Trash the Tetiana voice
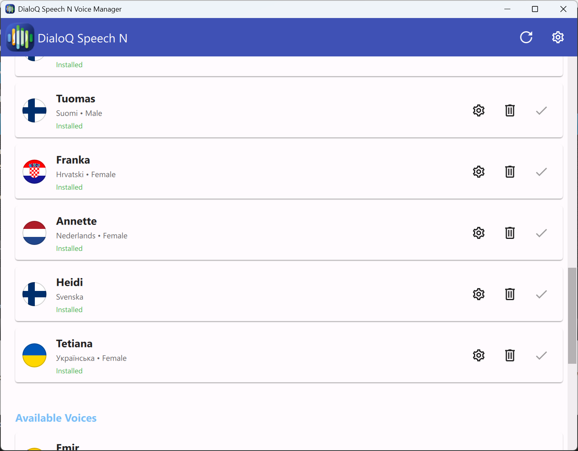This screenshot has width=578, height=451. (510, 355)
